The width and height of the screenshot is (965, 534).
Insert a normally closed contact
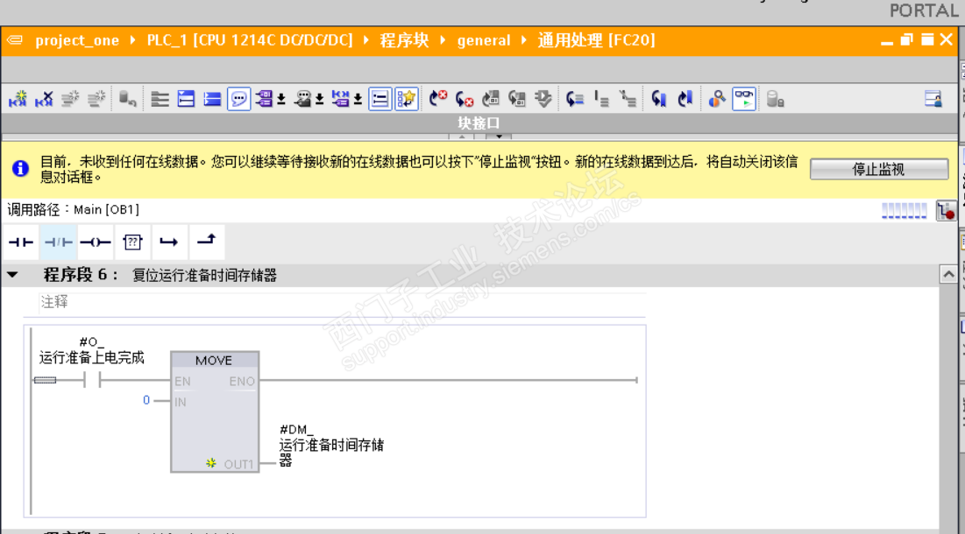tap(59, 242)
